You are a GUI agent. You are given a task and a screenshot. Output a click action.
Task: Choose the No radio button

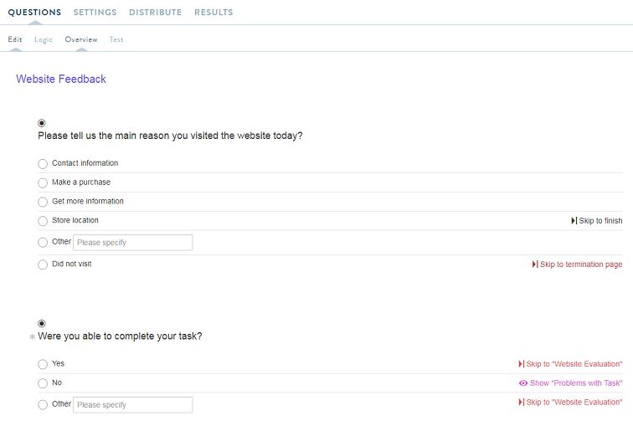[43, 383]
